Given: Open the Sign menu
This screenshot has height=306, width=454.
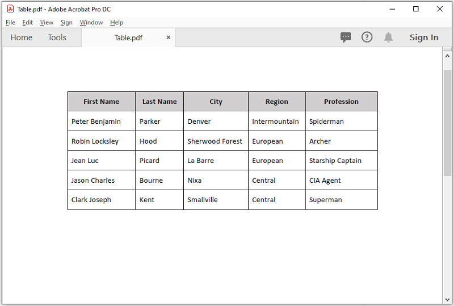Looking at the screenshot, I should point(66,22).
